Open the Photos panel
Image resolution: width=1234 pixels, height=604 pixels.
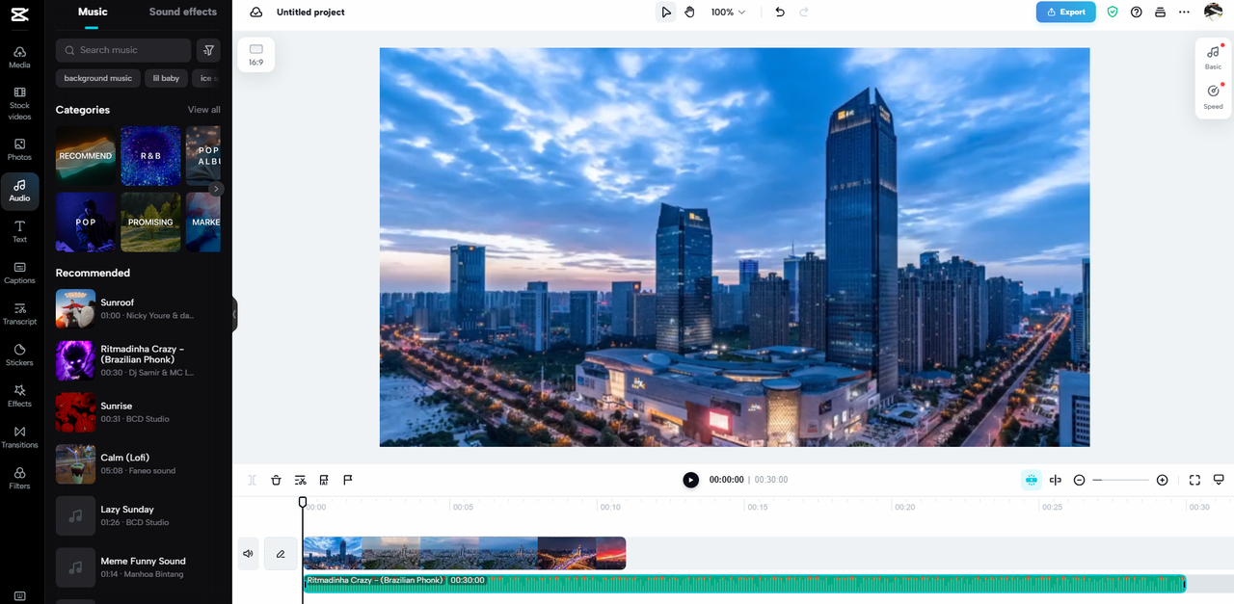(19, 149)
